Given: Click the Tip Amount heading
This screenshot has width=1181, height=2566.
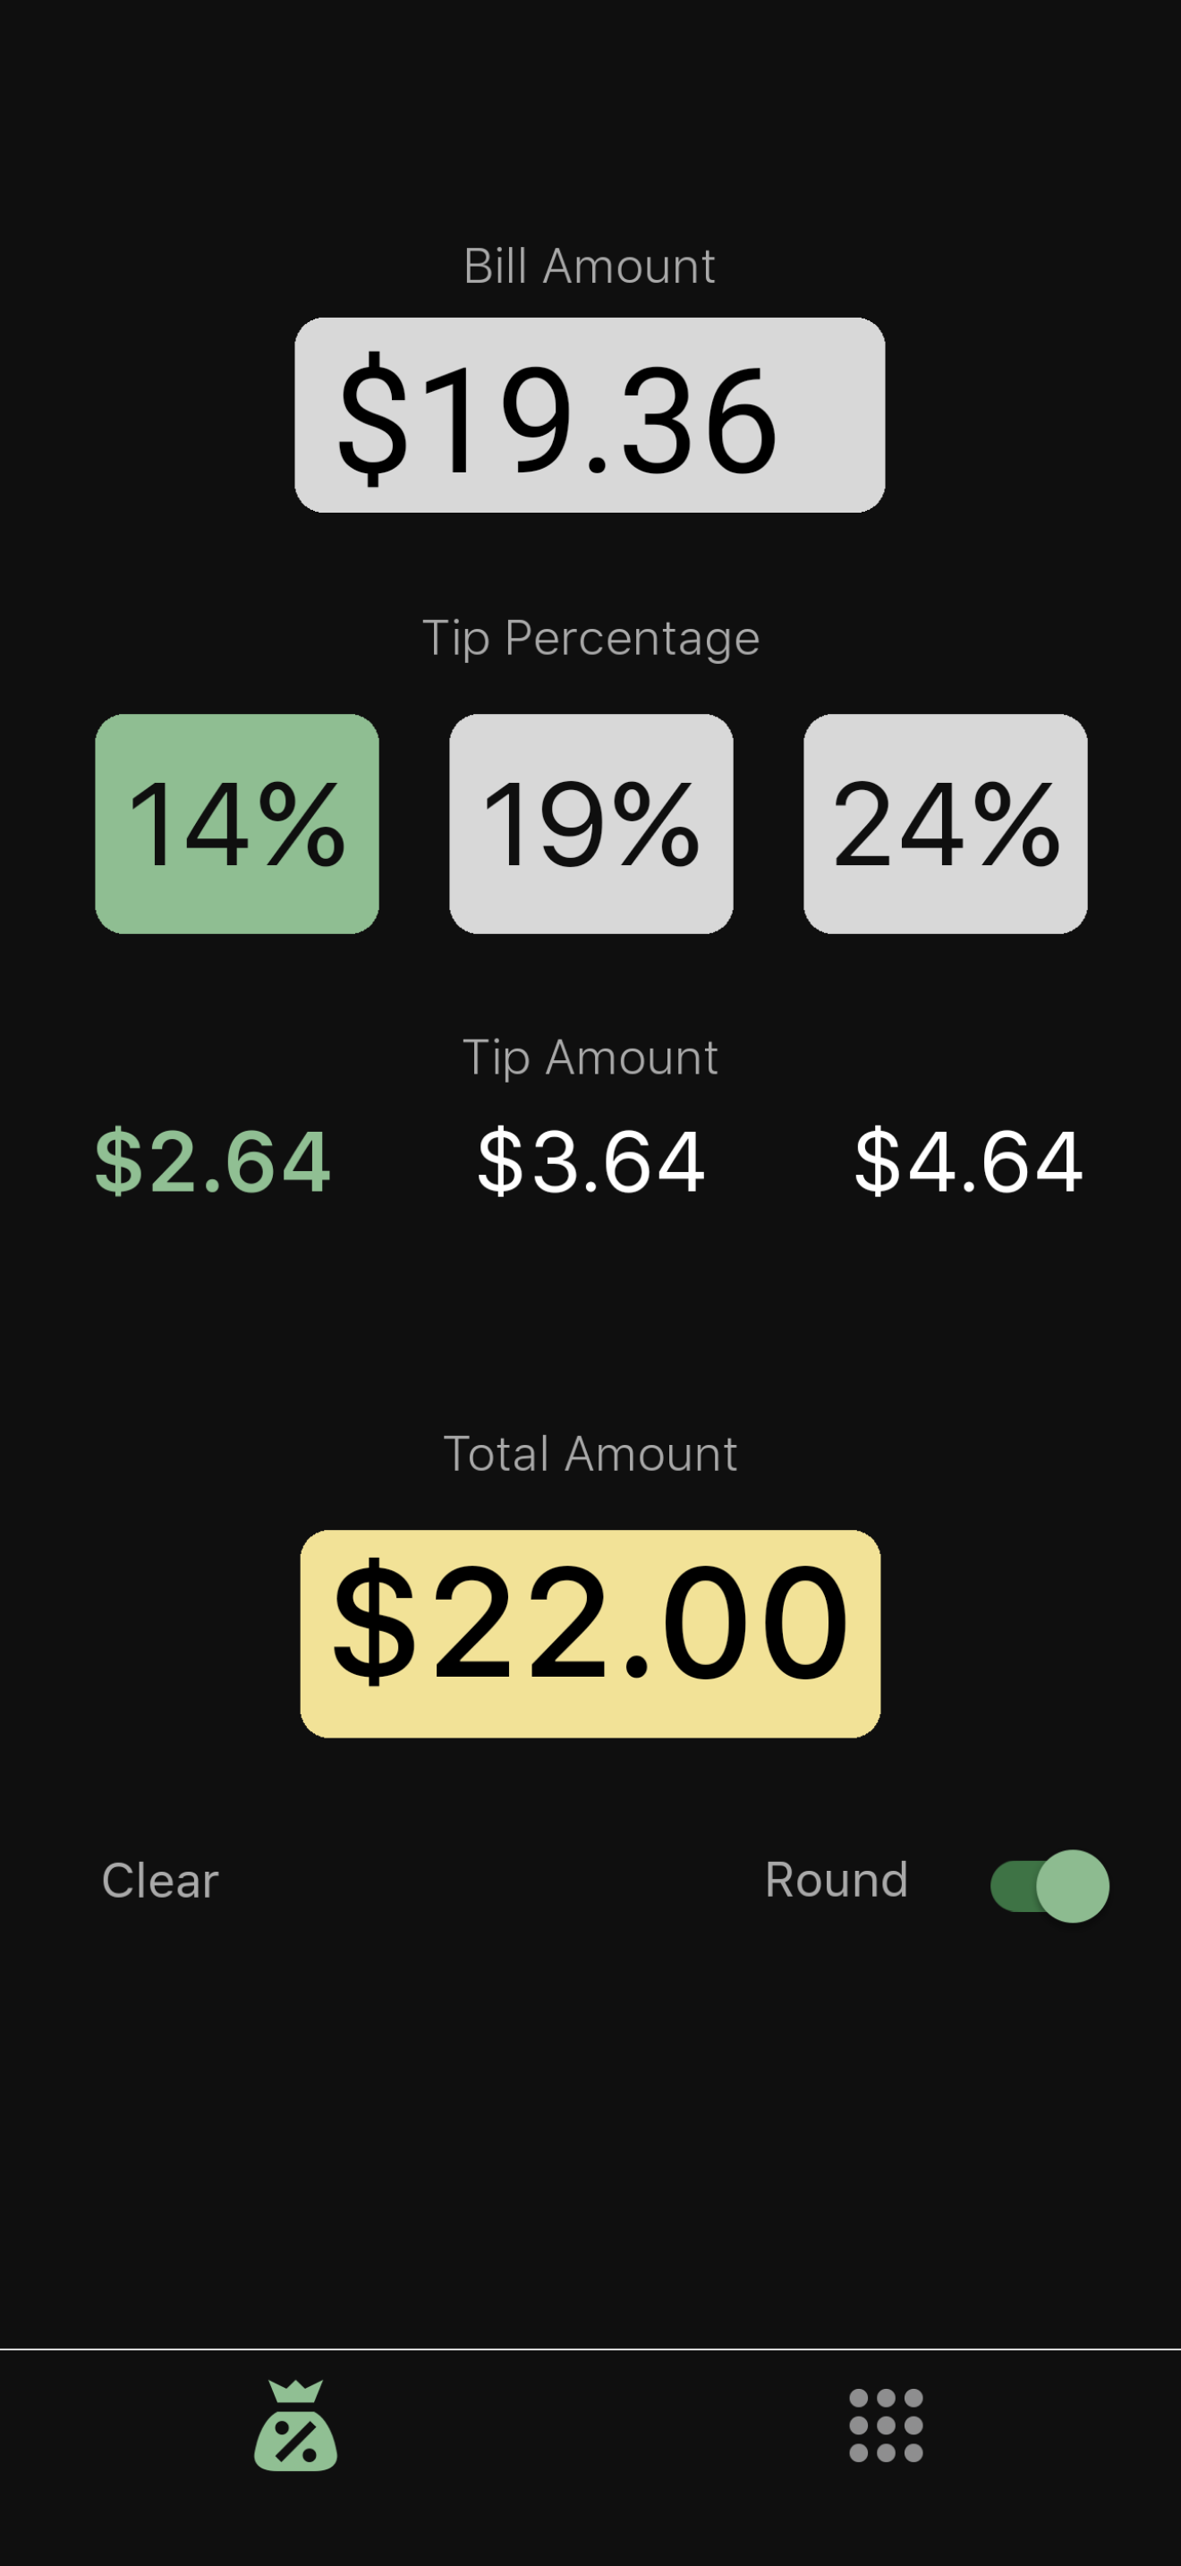Looking at the screenshot, I should tap(590, 1058).
